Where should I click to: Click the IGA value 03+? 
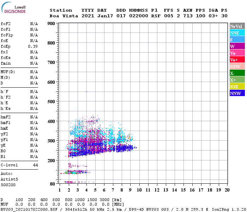pos(213,16)
